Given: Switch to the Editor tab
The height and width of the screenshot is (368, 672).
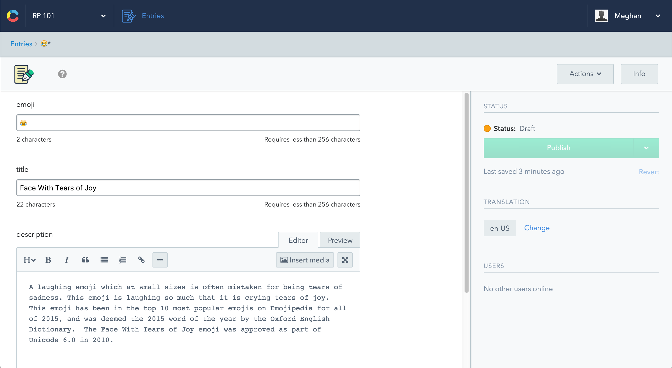Looking at the screenshot, I should coord(298,240).
